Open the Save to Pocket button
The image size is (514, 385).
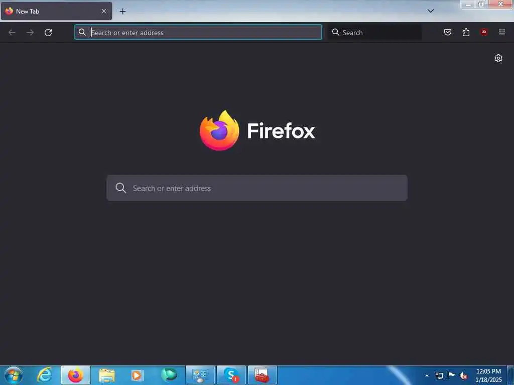tap(447, 32)
